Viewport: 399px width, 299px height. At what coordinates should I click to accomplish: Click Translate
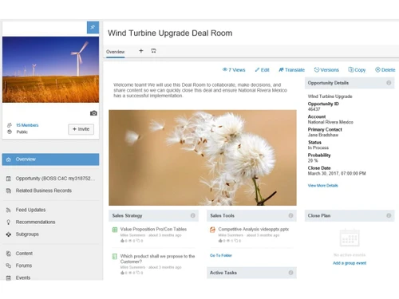(291, 70)
